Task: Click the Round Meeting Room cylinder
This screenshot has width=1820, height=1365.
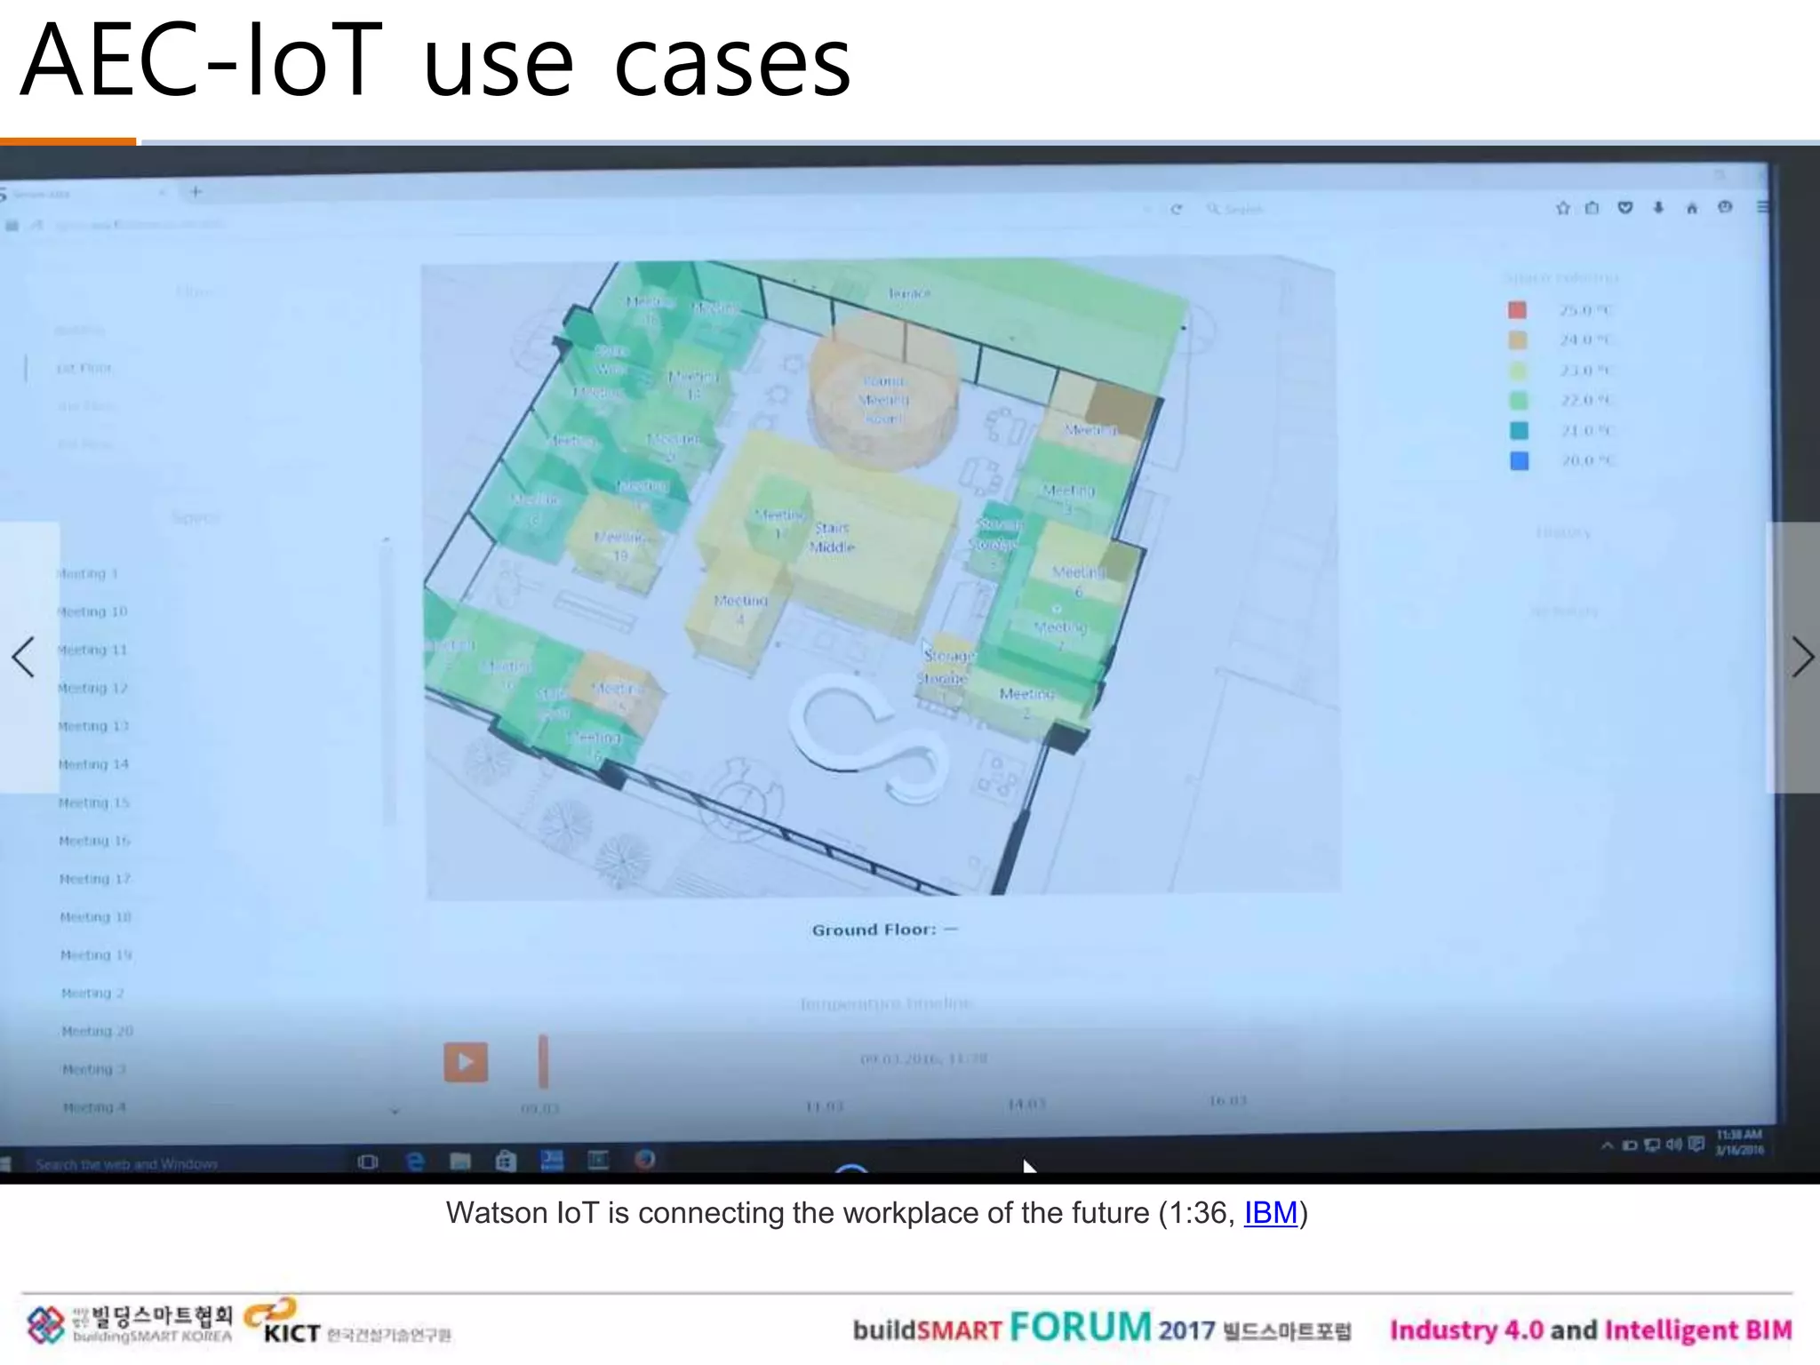Action: click(882, 400)
